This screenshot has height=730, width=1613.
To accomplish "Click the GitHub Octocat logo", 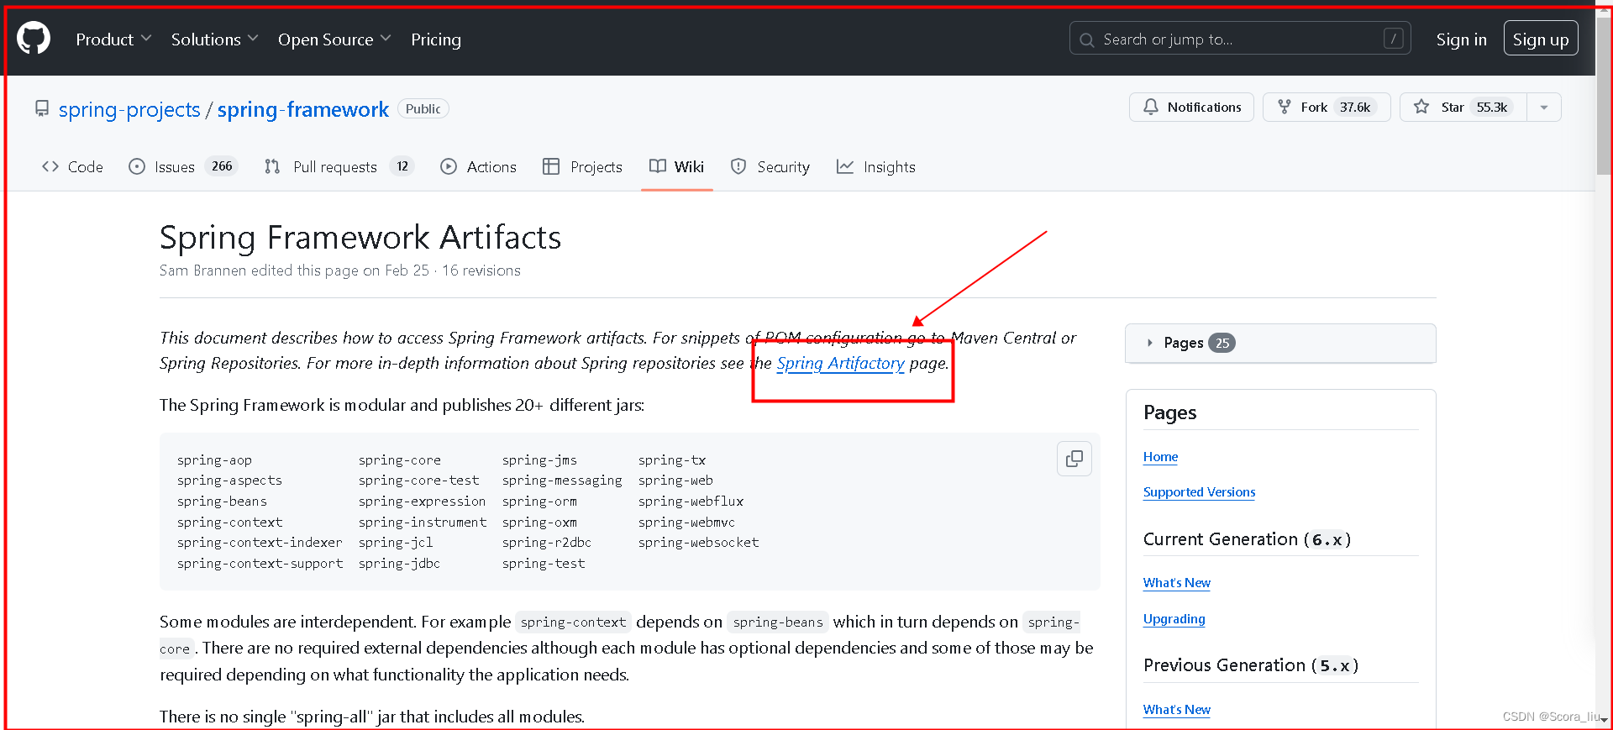I will click(34, 39).
